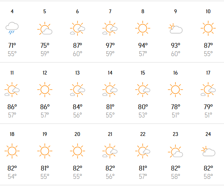Click the rain cloud icon for day 4
Screen dimensions: 224x186
[x=12, y=28]
